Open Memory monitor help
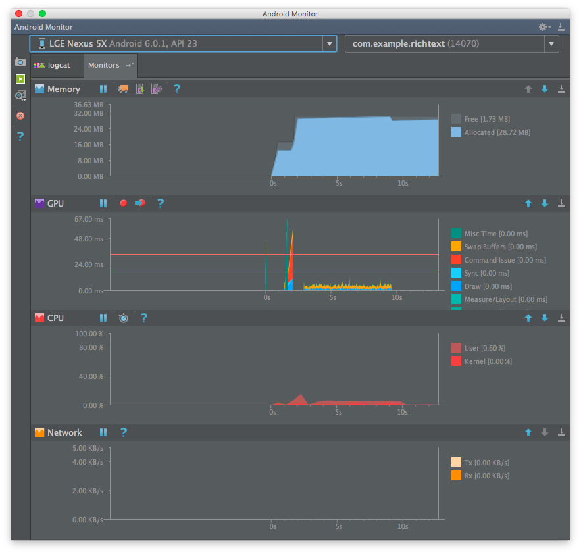The image size is (581, 554). [177, 89]
